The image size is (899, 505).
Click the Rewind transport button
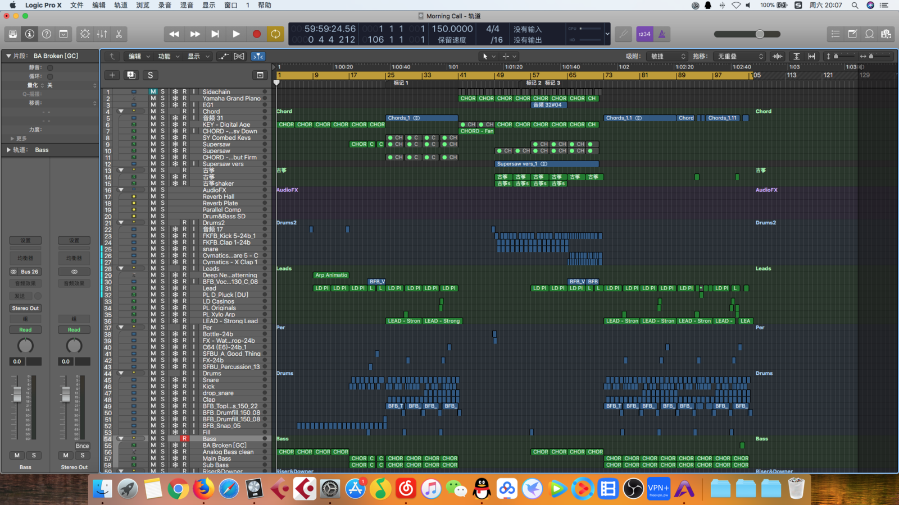coord(174,34)
